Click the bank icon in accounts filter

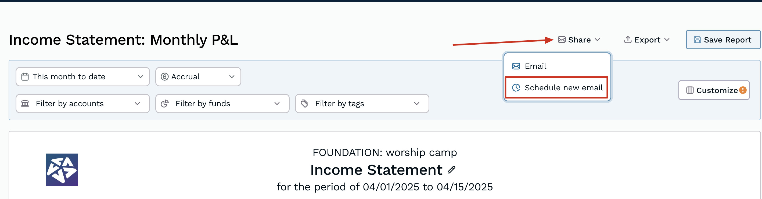coord(25,104)
